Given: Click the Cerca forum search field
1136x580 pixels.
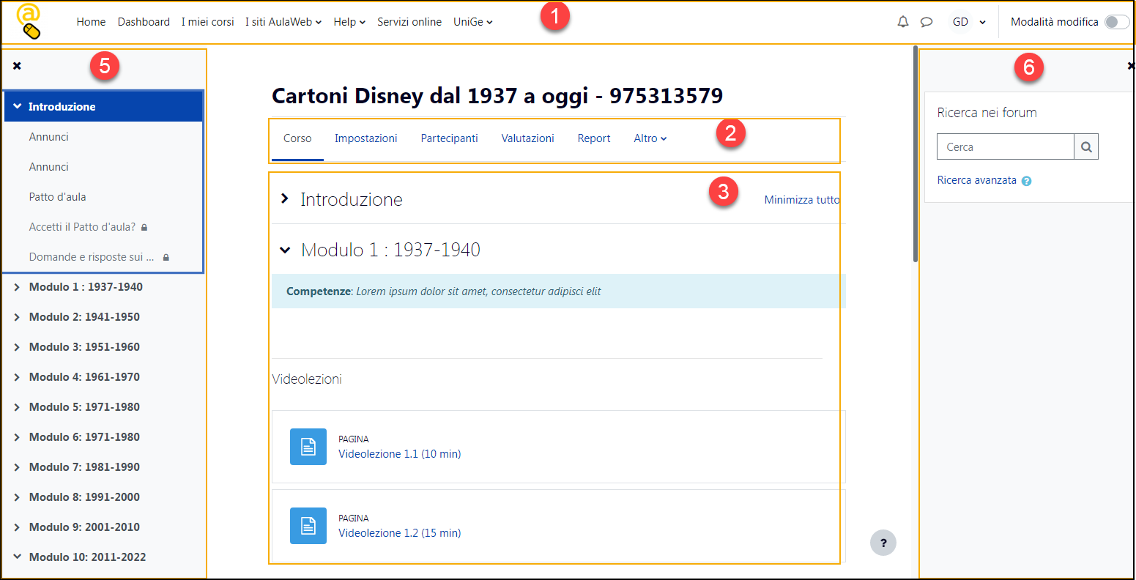Looking at the screenshot, I should [1006, 146].
